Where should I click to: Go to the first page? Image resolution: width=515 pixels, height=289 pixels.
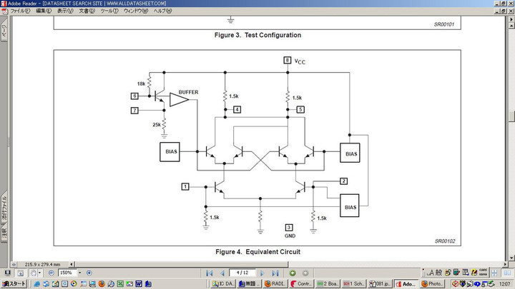(210, 273)
